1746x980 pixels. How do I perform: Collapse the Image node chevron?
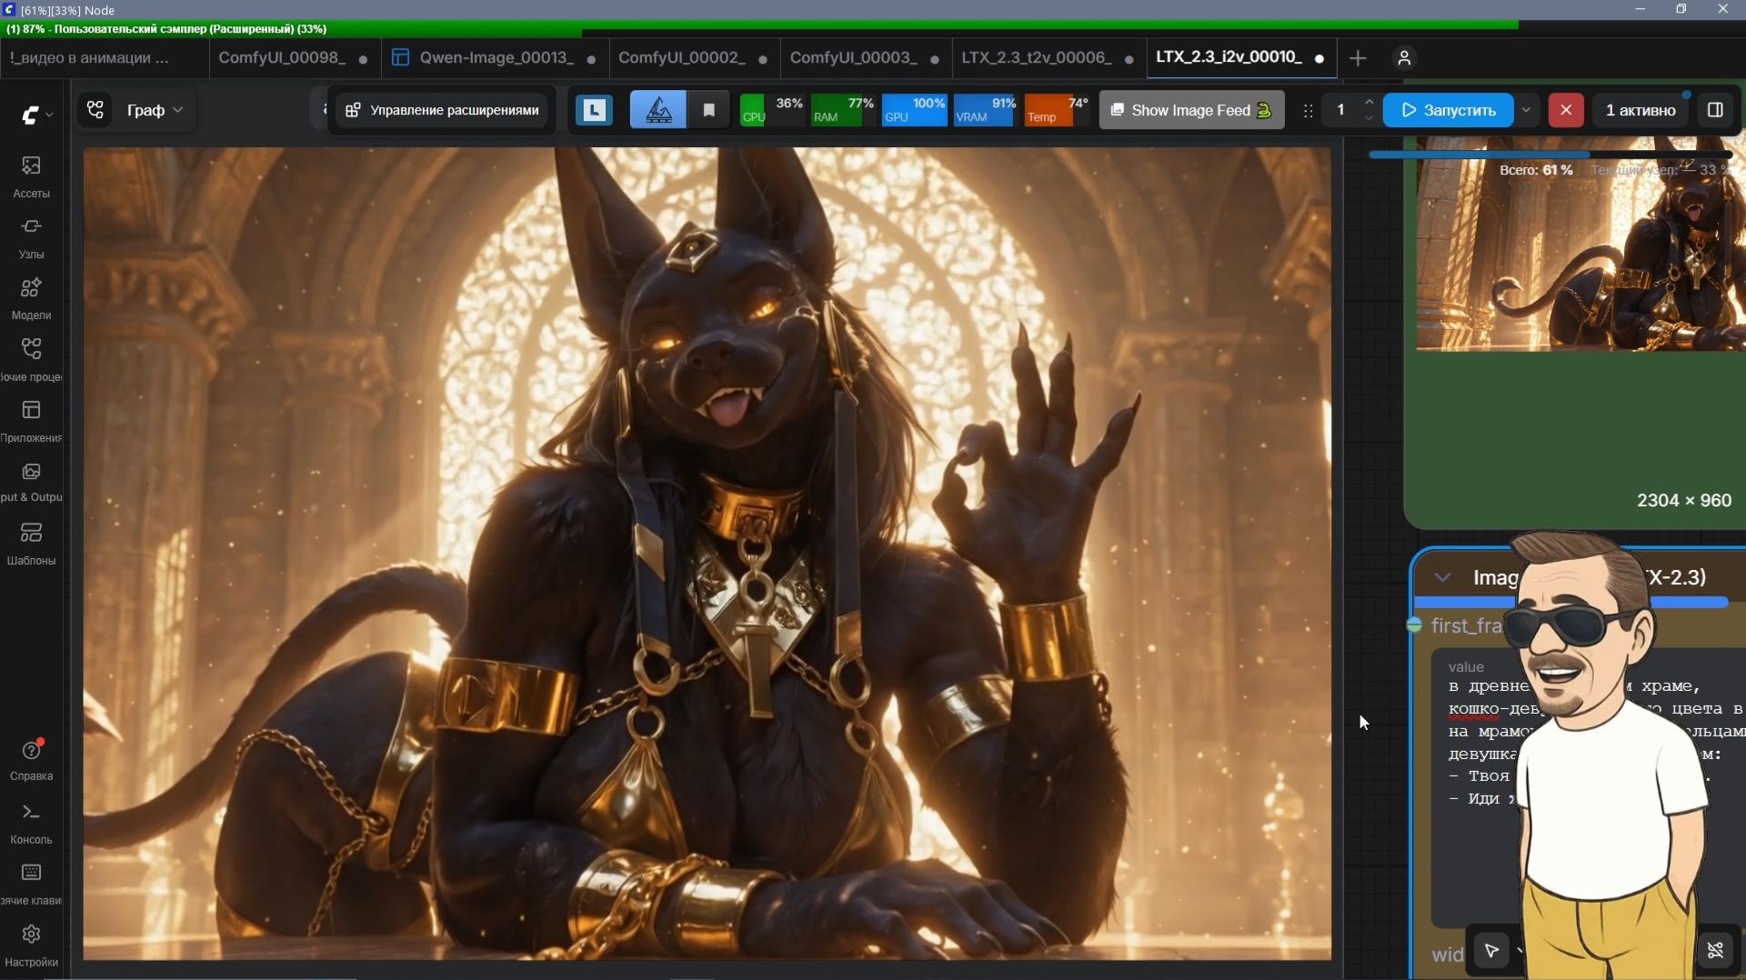(x=1442, y=577)
